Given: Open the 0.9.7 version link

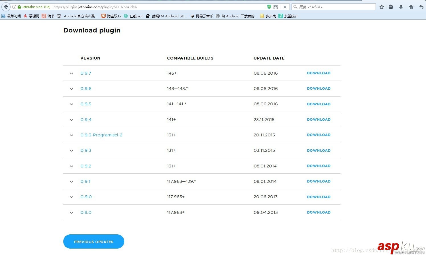Looking at the screenshot, I should point(86,73).
